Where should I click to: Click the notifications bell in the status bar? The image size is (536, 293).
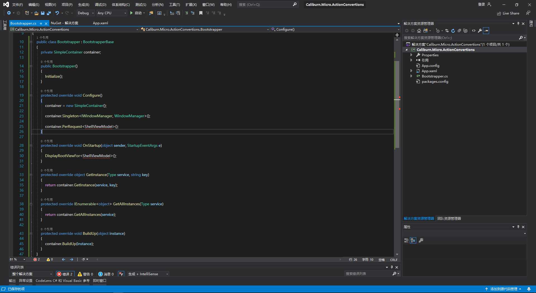[x=529, y=289]
